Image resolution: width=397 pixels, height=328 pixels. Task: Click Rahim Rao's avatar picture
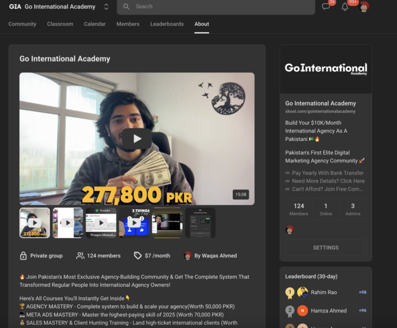point(303,292)
